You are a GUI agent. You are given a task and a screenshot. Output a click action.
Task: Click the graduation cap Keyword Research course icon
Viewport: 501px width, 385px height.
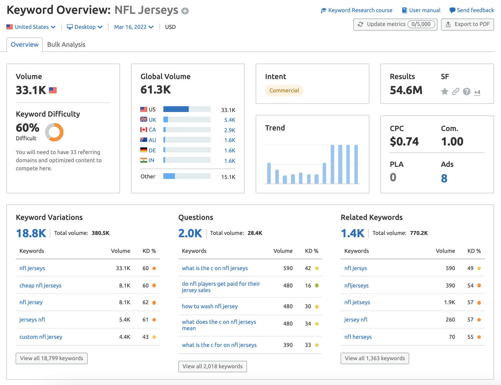324,10
